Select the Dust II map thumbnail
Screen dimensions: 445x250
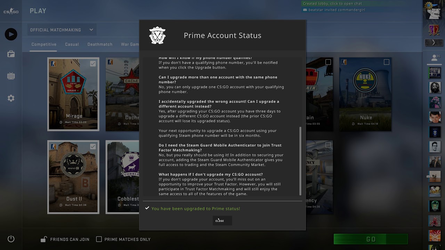(x=73, y=177)
